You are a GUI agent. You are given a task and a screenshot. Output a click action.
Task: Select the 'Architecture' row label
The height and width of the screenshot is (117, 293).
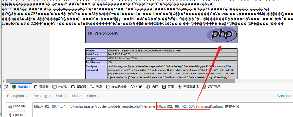pos(93,62)
